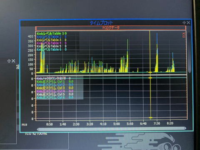
Task: Click the yellow cursor marker at lower chart bottom
Action: 150,117
